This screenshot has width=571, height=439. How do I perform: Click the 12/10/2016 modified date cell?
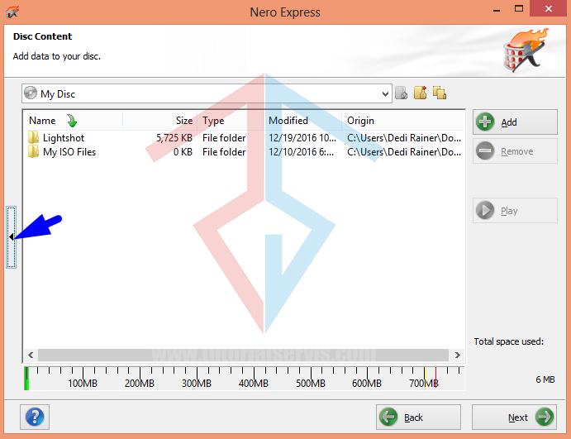click(x=301, y=152)
